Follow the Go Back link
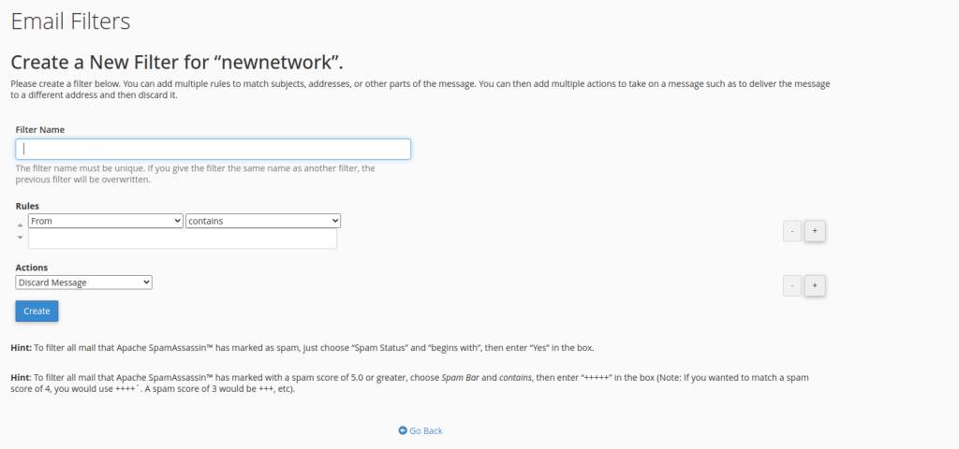Image resolution: width=959 pixels, height=449 pixels. coord(425,431)
